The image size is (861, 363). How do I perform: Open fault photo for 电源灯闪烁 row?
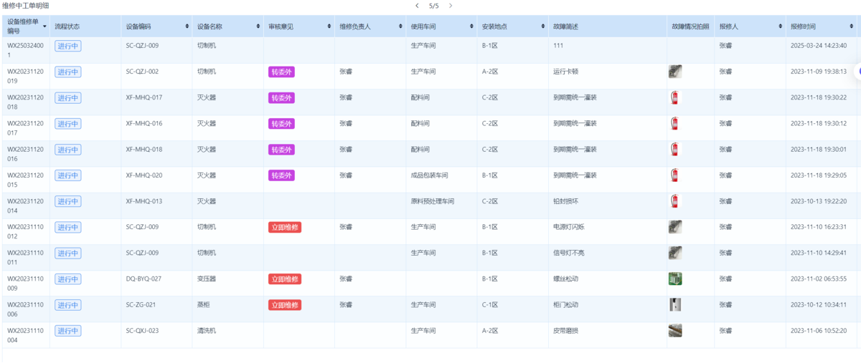[x=675, y=227]
